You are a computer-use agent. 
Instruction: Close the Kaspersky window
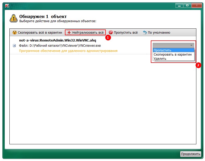tap(197, 5)
